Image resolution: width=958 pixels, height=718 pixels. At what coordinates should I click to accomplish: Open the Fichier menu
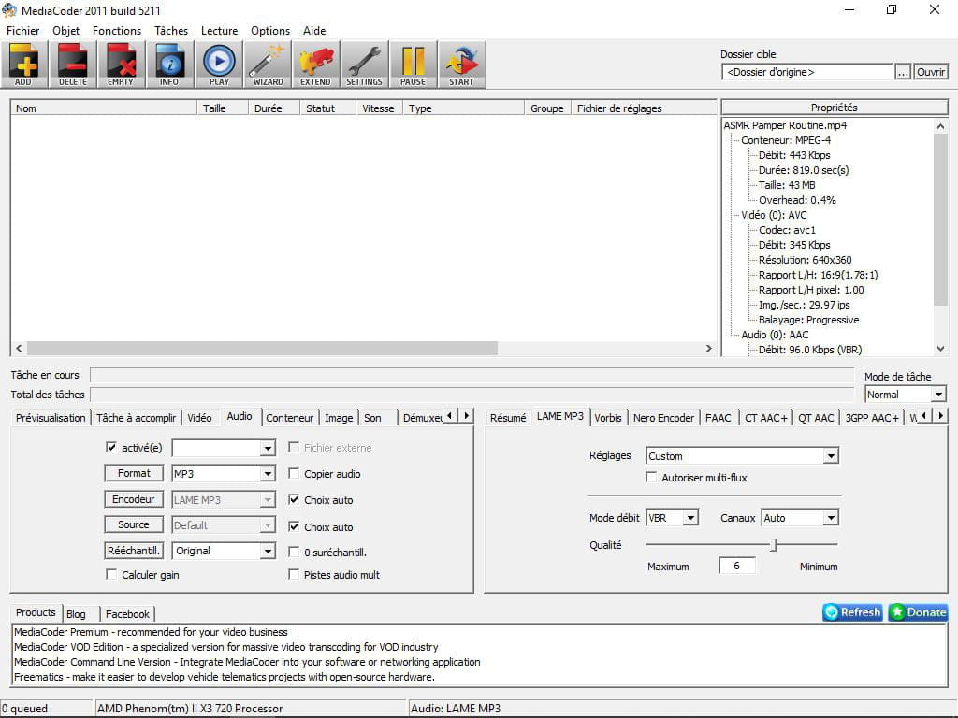pos(23,31)
